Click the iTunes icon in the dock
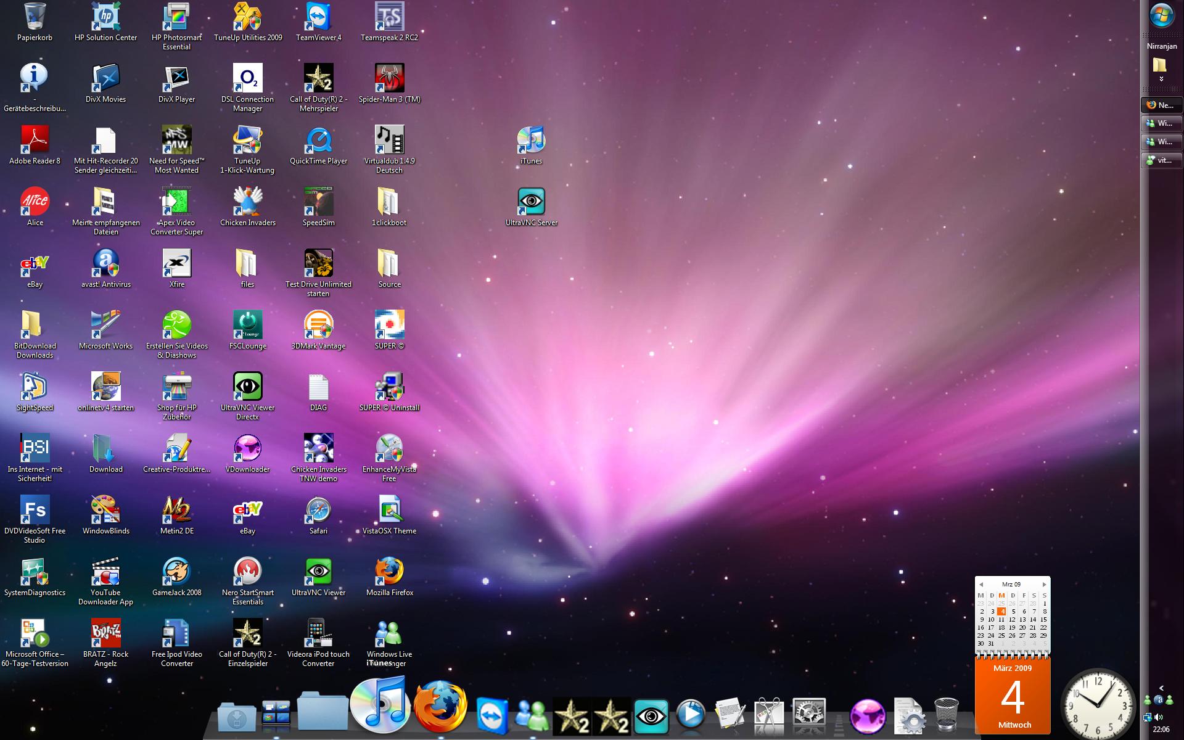 click(380, 704)
